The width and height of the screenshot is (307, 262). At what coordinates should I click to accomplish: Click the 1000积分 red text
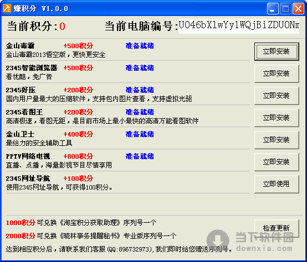pyautogui.click(x=21, y=223)
